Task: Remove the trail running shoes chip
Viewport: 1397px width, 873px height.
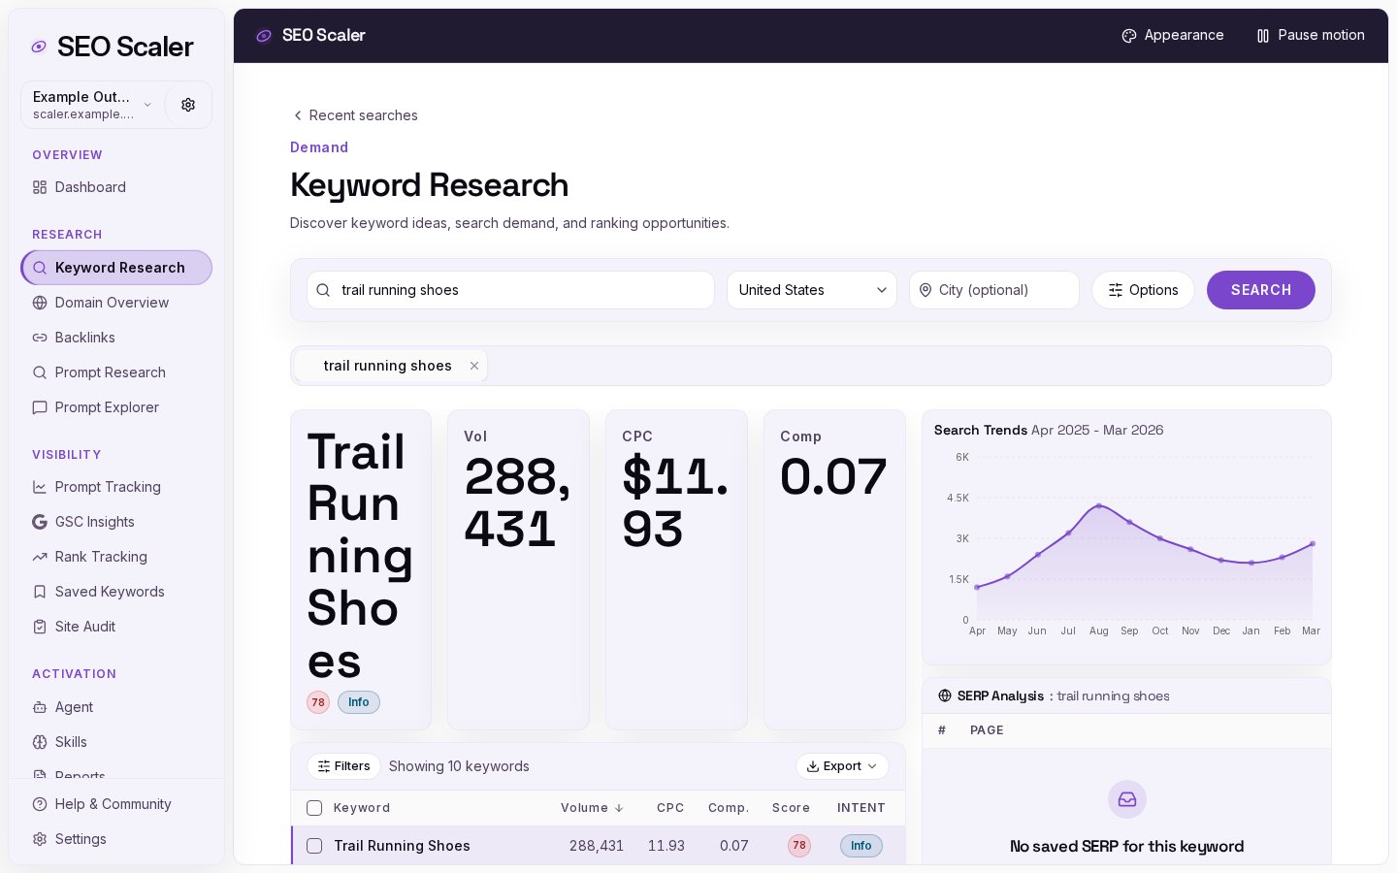Action: coord(474,366)
